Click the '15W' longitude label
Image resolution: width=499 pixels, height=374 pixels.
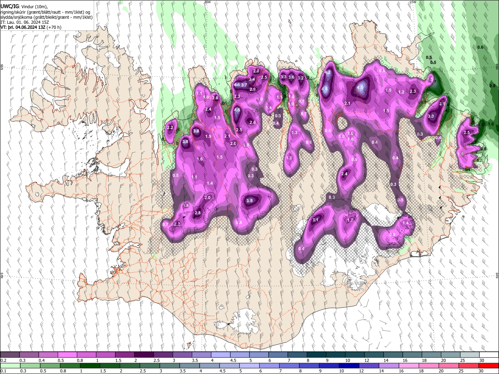tap(413, 2)
